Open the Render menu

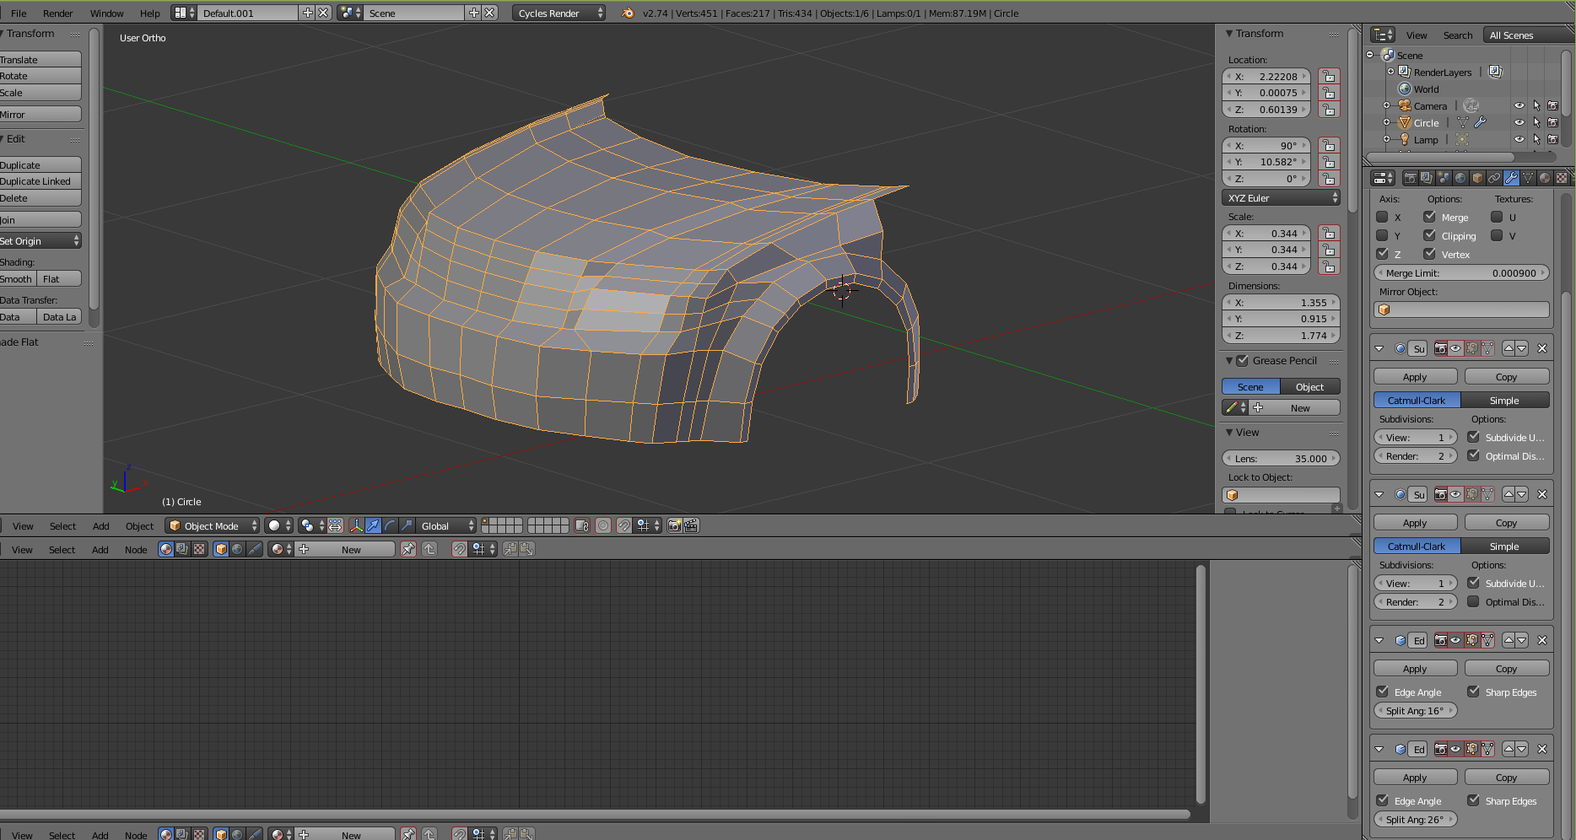(x=57, y=13)
